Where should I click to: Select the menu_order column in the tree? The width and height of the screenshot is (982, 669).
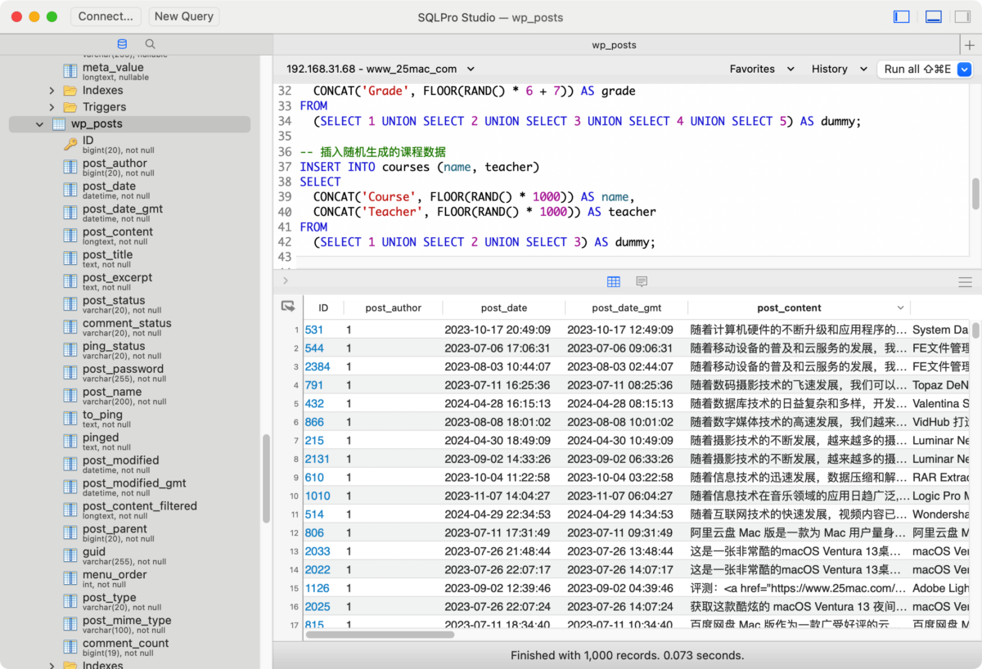[x=115, y=579]
